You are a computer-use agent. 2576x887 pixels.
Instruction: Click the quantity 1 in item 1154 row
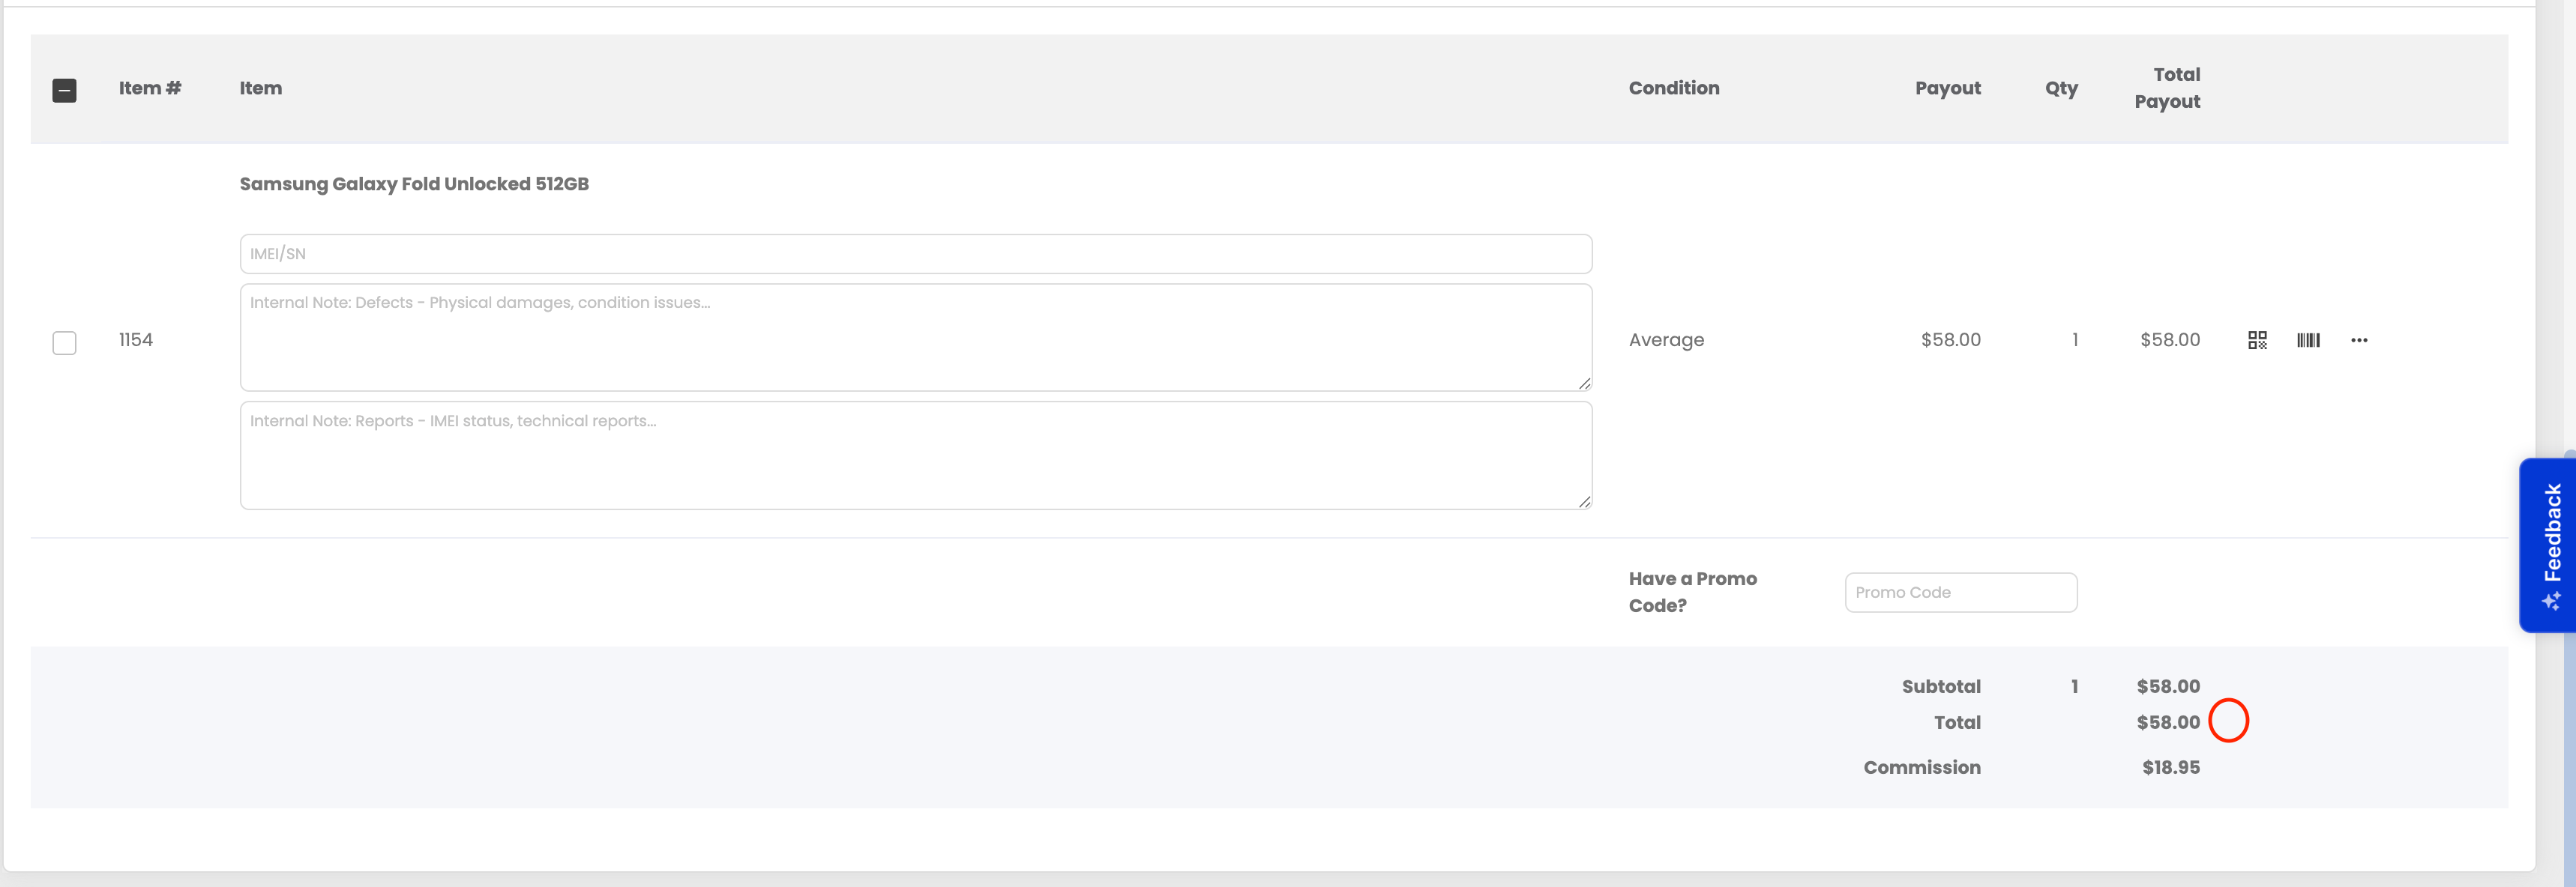[x=2075, y=339]
